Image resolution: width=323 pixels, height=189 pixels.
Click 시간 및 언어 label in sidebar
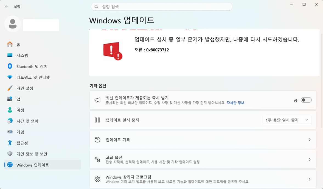[27, 121]
